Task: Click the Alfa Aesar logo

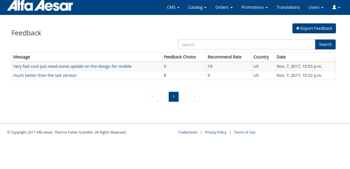Action: [40, 5]
